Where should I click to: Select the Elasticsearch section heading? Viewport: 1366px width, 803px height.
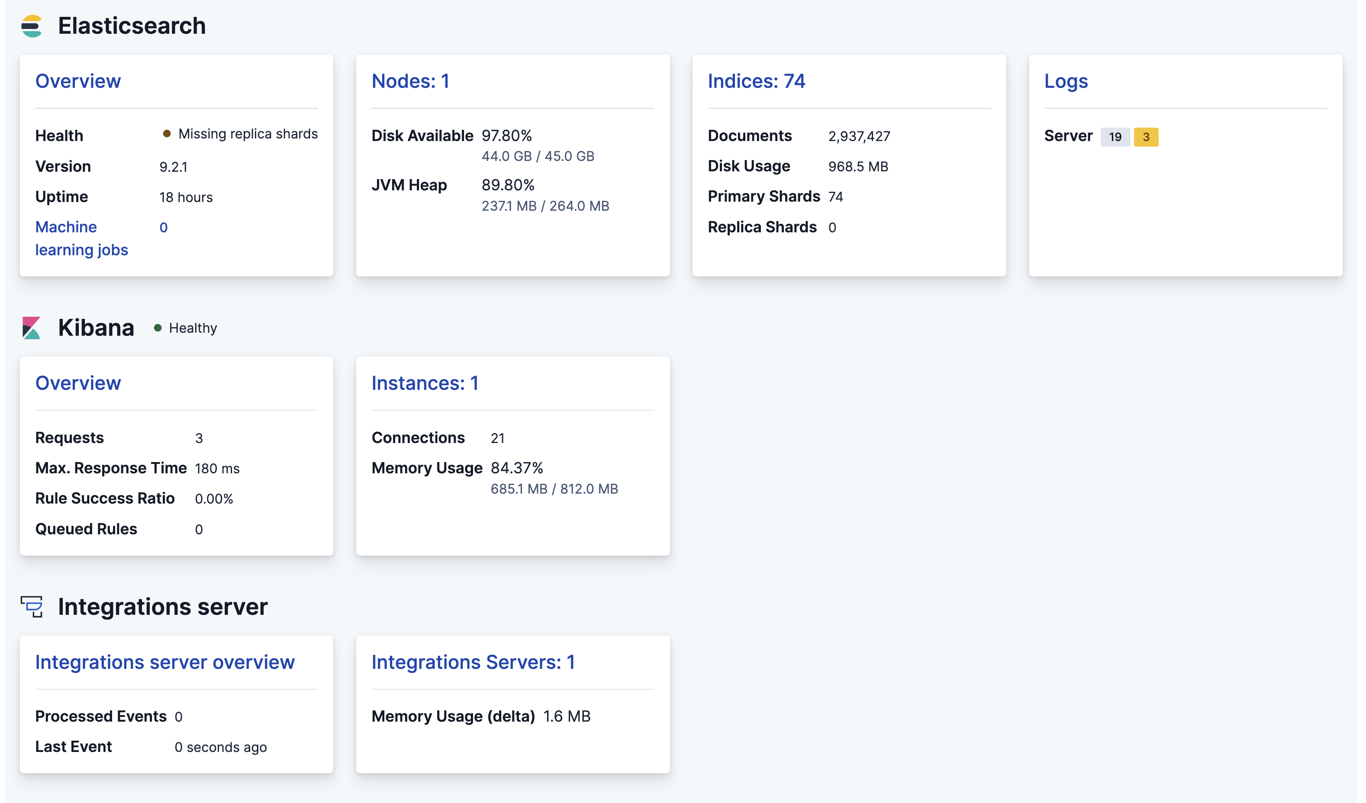click(132, 26)
